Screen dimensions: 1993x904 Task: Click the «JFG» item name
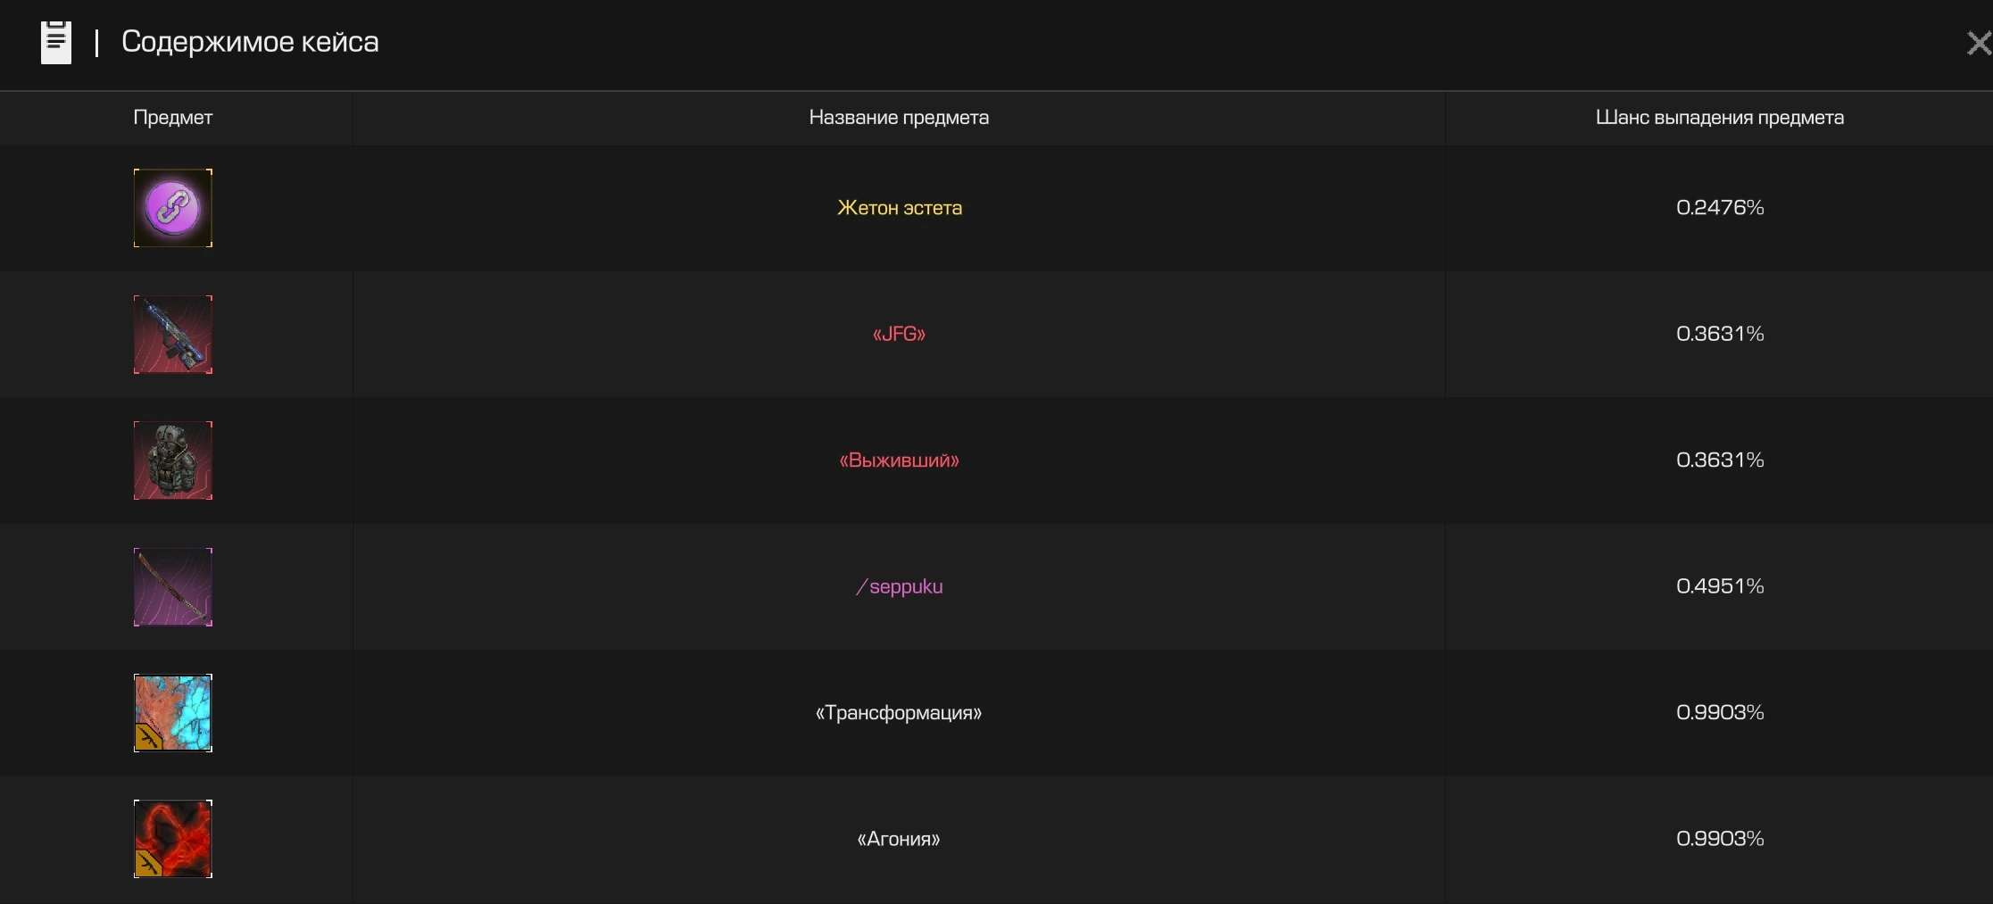pyautogui.click(x=899, y=334)
